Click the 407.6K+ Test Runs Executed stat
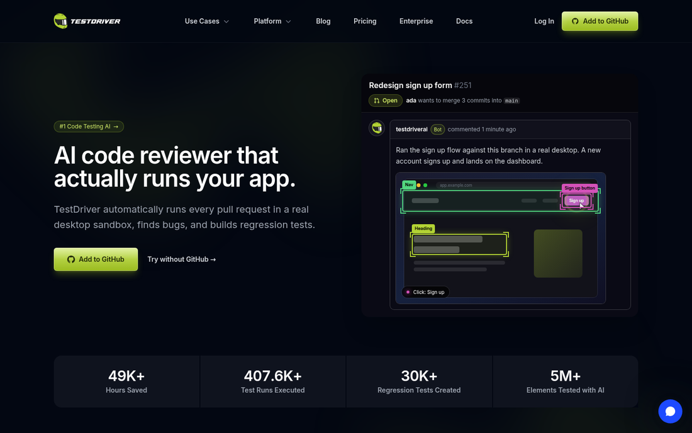Screen dimensions: 692x433 (273, 381)
